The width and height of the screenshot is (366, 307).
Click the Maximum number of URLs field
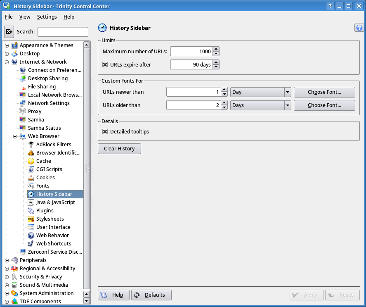tap(191, 51)
